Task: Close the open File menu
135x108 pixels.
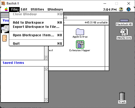Action: (14, 9)
